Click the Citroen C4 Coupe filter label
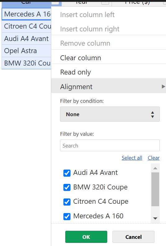This screenshot has height=246, width=166. 101,202
